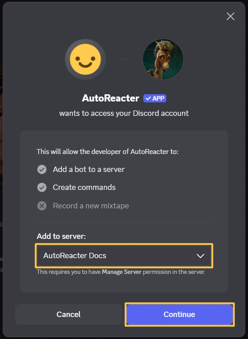This screenshot has width=248, height=339.
Task: Click the "Add a bot to a server" permission text
Action: pos(89,170)
